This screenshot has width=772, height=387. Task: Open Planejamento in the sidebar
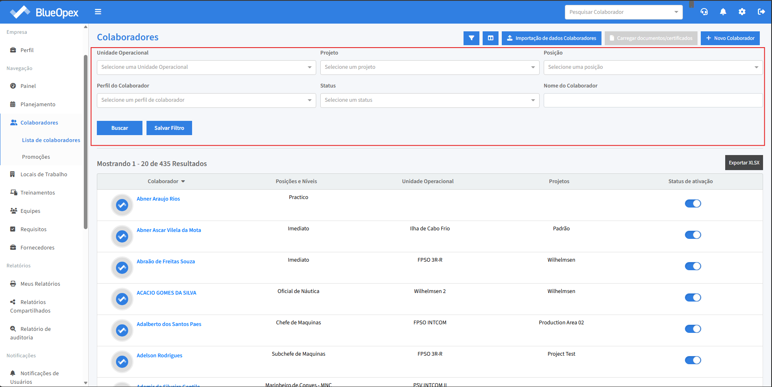click(x=38, y=104)
